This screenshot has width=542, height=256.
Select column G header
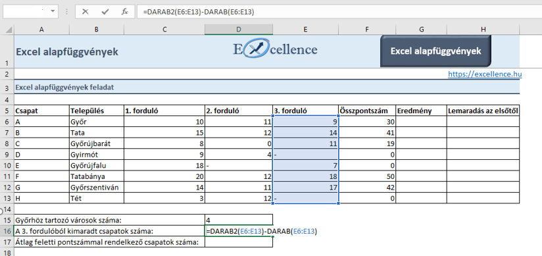[x=421, y=30]
